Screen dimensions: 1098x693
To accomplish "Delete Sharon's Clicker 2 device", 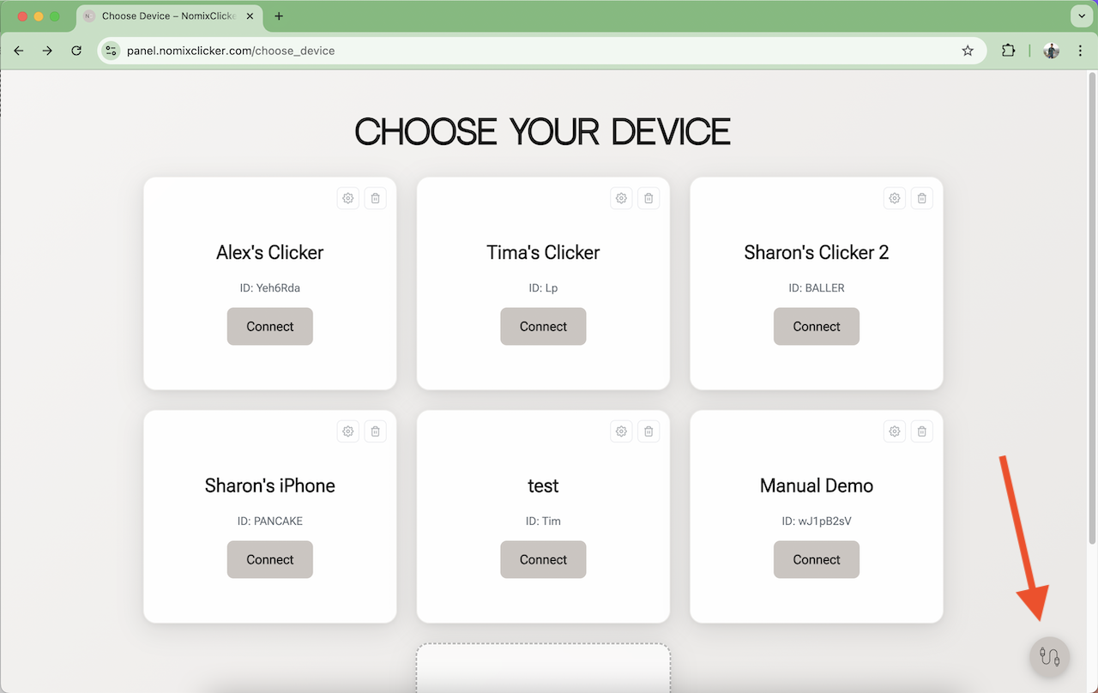I will pos(921,198).
